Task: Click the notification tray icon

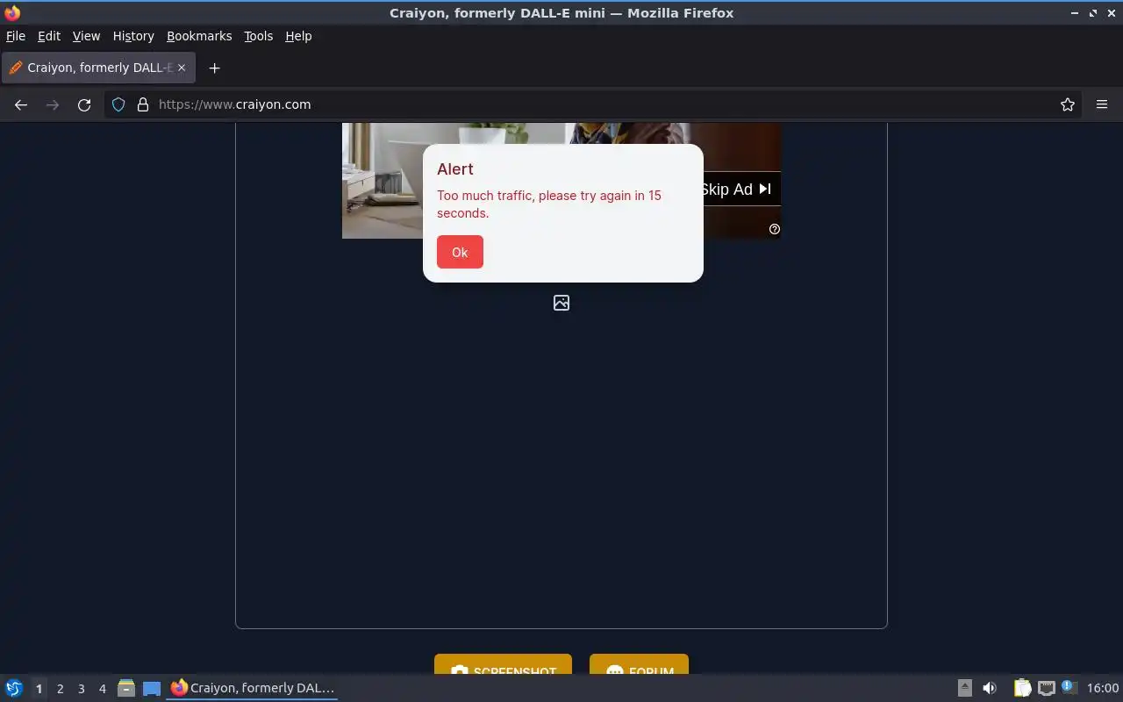Action: coord(1069,687)
